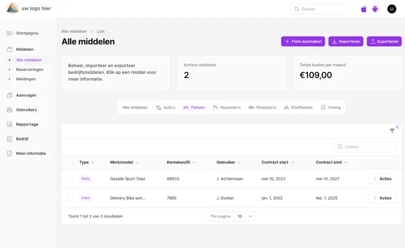Click the Android app icon
The image size is (405, 248).
[x=375, y=9]
